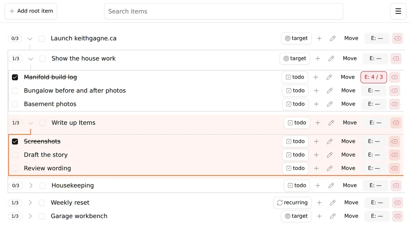The height and width of the screenshot is (239, 411).
Task: Expand the Housekeeping group
Action: click(x=31, y=186)
